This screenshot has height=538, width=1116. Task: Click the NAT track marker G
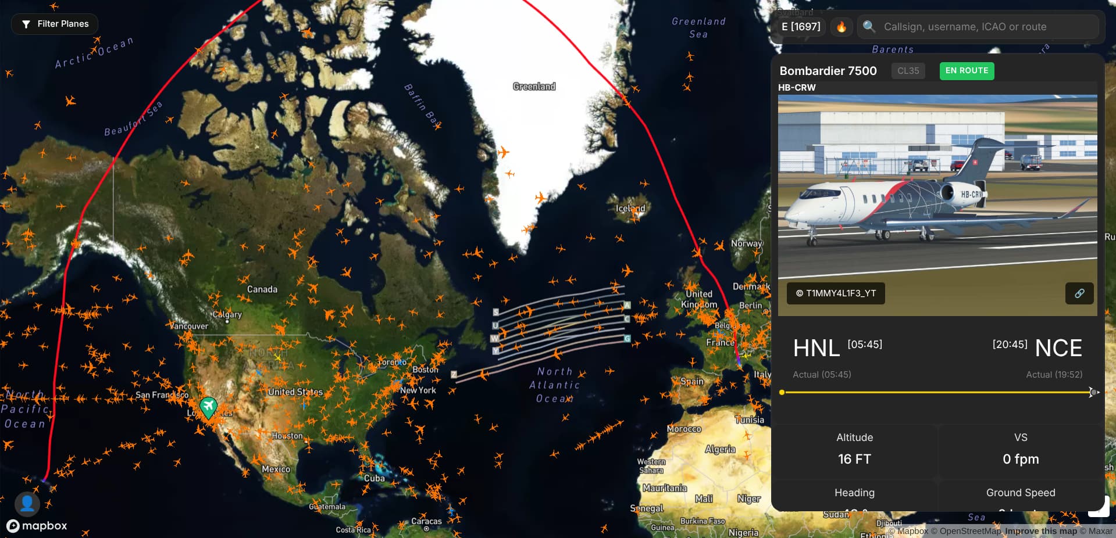(627, 339)
